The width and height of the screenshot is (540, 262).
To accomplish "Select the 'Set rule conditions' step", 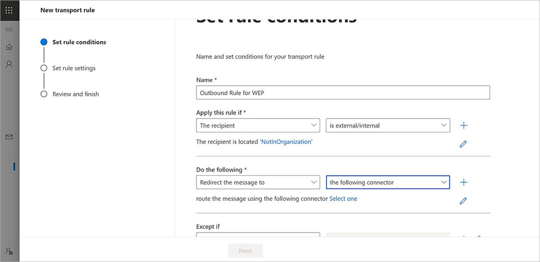I will coord(79,42).
